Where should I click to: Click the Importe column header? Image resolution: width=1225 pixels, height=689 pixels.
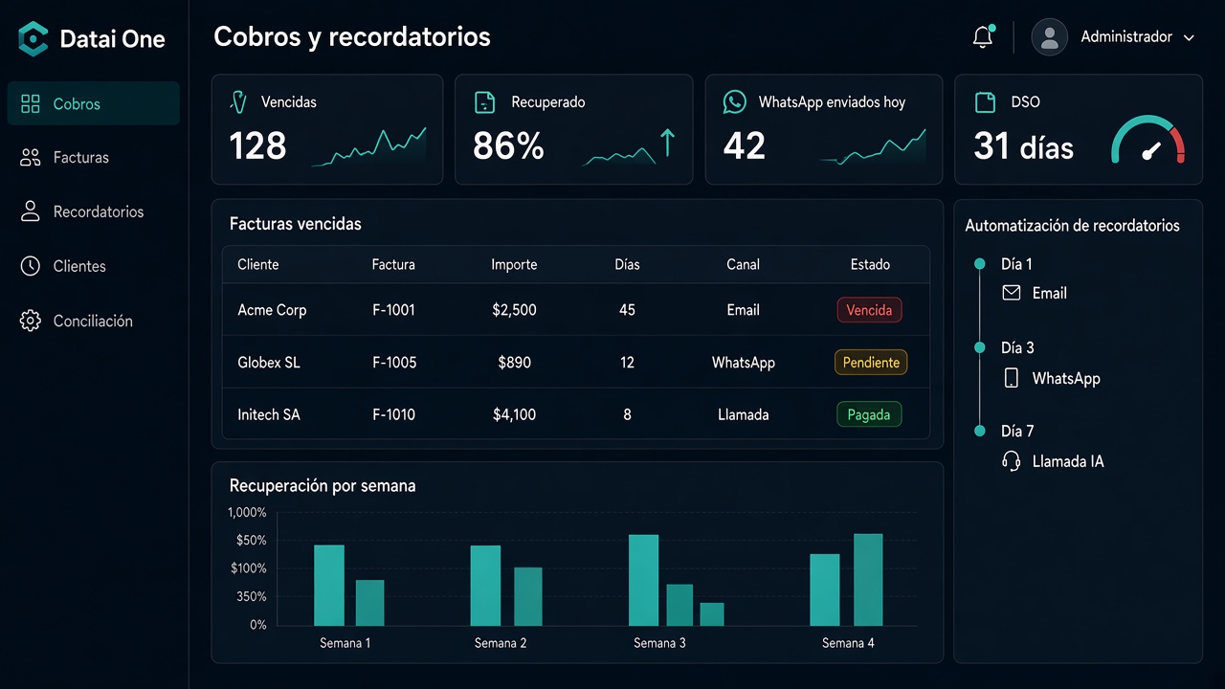pos(514,264)
